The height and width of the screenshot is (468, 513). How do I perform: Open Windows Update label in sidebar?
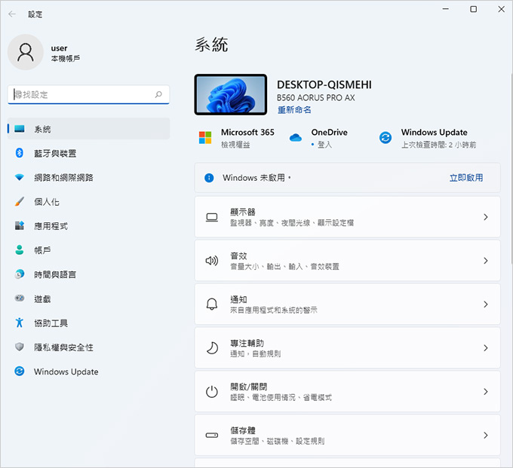66,372
